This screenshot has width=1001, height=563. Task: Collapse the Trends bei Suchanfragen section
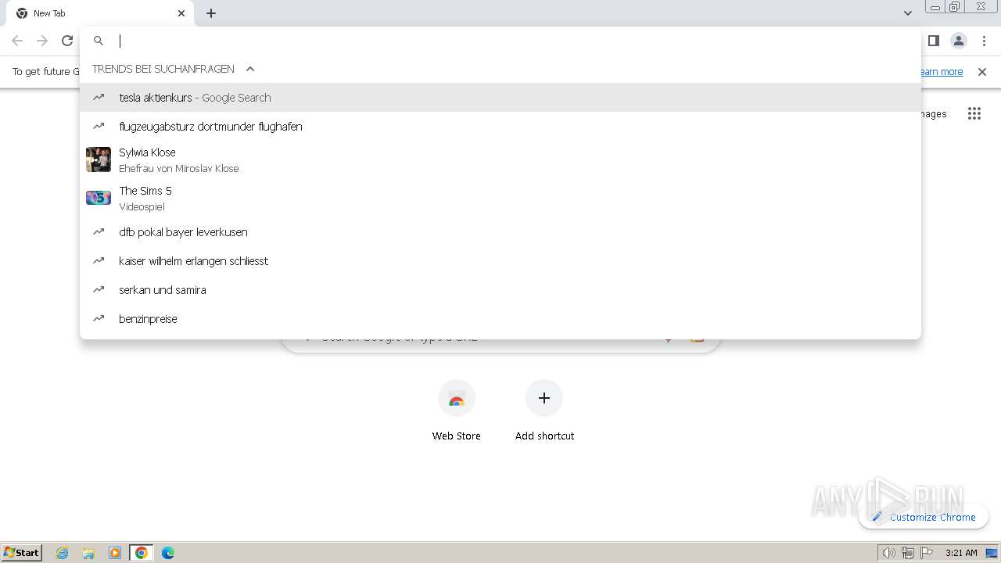coord(250,69)
